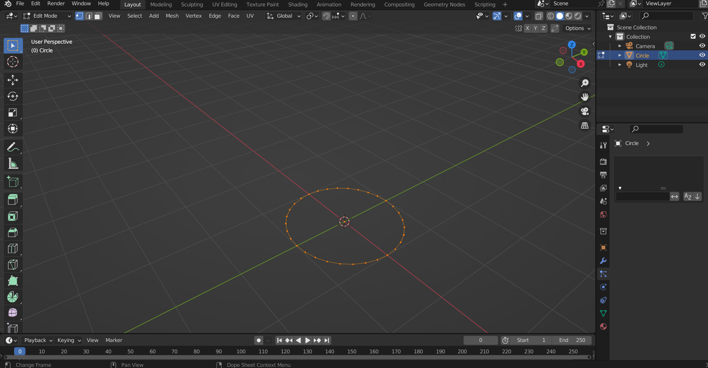Enable face select mode

(x=98, y=16)
